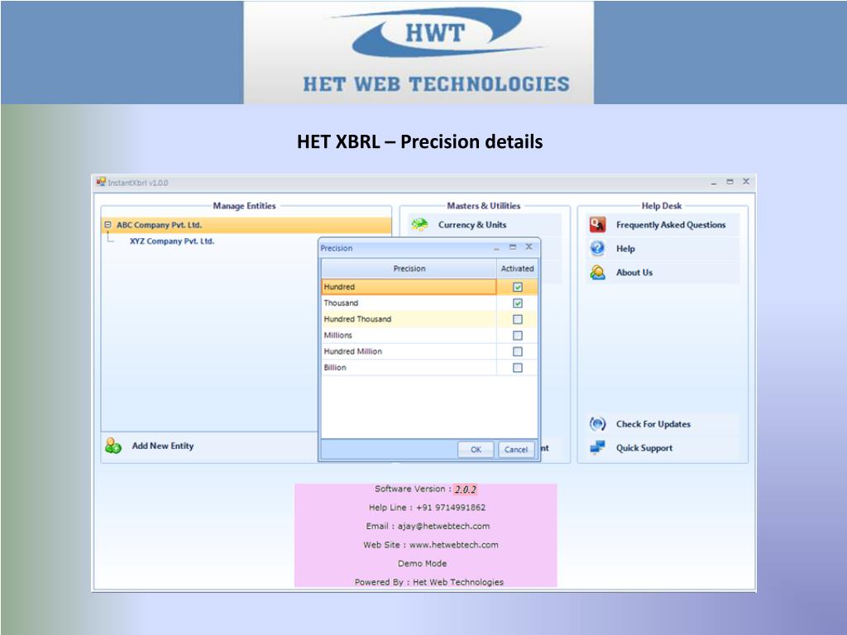This screenshot has height=635, width=847.
Task: Confirm the Precision dialog with OK
Action: [x=476, y=449]
